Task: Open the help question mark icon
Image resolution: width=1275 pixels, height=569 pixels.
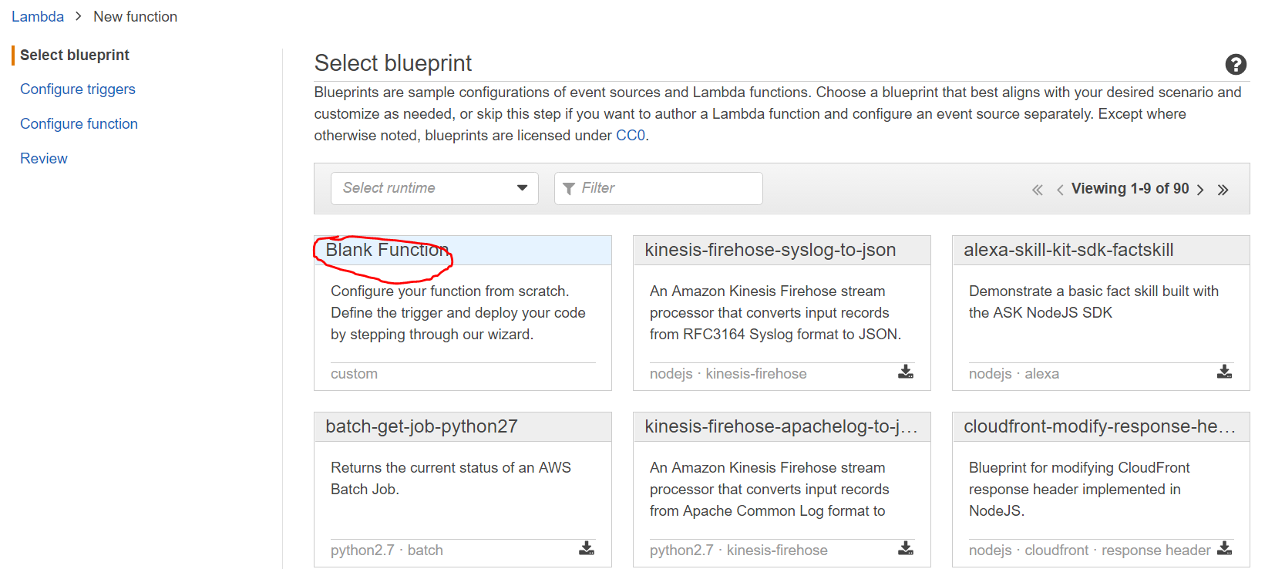Action: pos(1236,64)
